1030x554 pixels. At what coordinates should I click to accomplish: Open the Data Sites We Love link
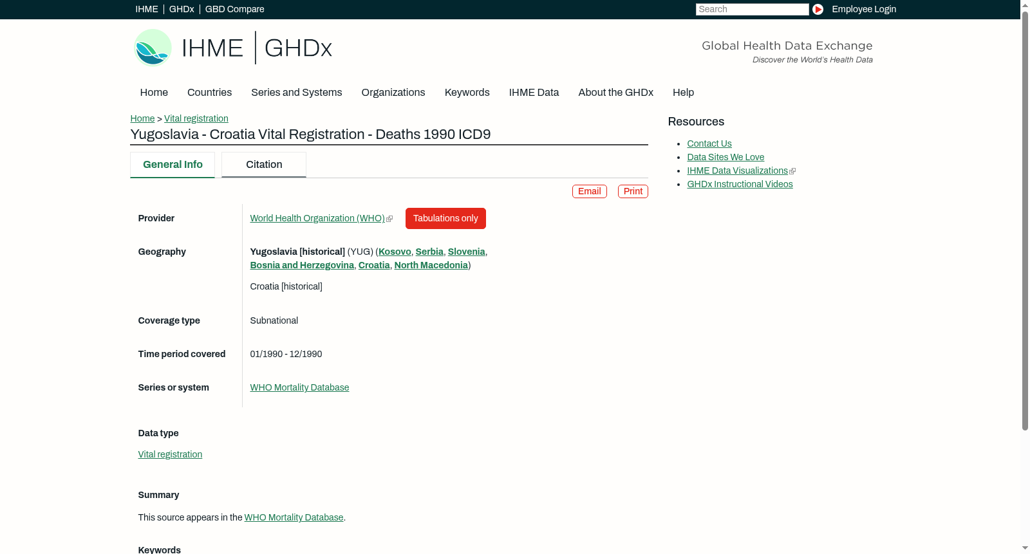click(x=726, y=157)
